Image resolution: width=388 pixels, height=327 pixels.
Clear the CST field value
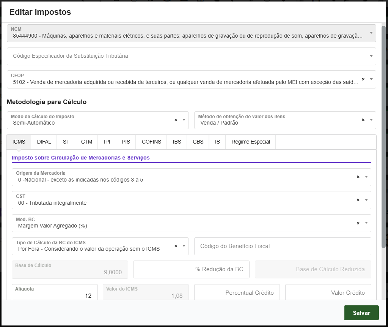click(x=358, y=200)
